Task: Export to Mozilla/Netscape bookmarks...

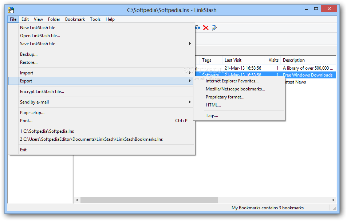Action: (239, 89)
